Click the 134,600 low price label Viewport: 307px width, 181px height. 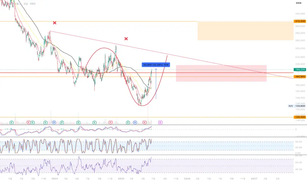300,106
